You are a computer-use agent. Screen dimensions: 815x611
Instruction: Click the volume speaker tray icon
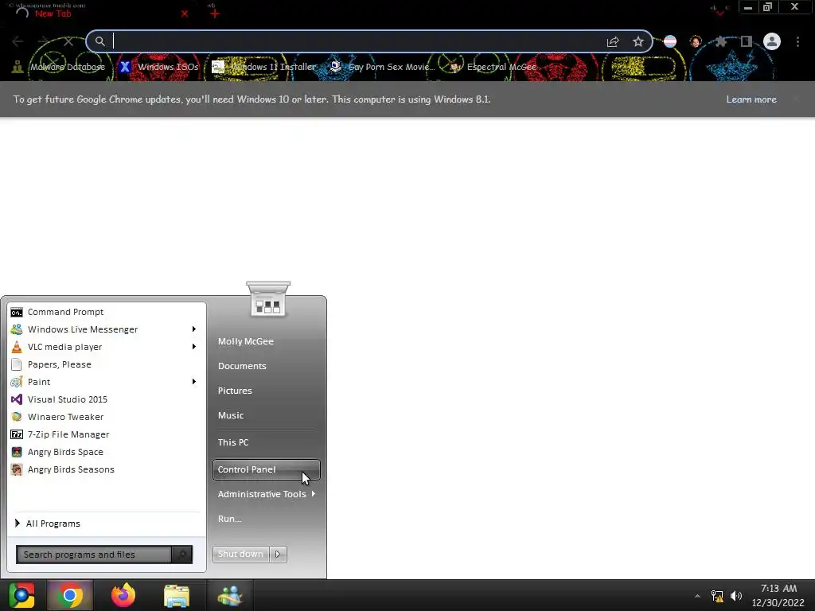736,596
